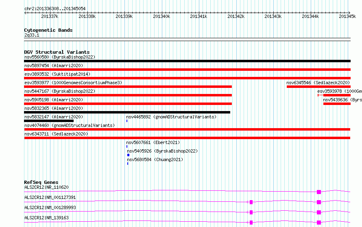Viewport: 362px width, 227px height.
Task: Select the chr2:201336308..201345054 coordinate label
Action: (55, 9)
